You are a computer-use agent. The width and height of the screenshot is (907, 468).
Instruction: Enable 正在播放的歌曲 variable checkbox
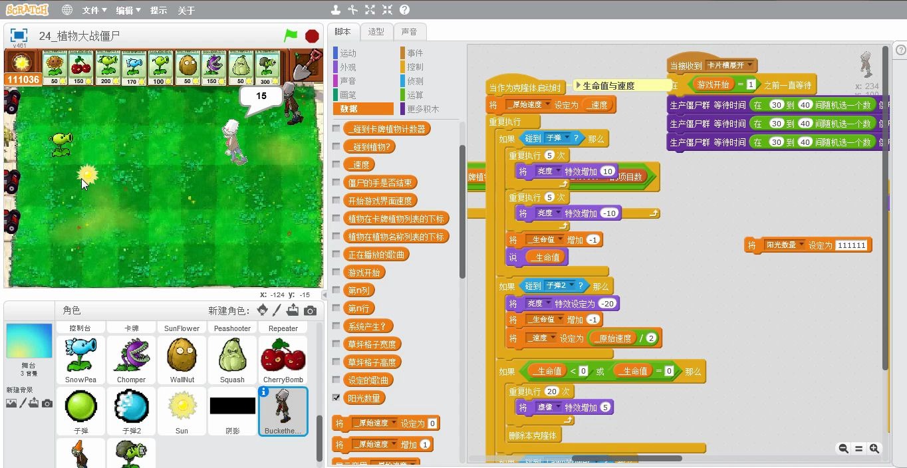click(336, 254)
